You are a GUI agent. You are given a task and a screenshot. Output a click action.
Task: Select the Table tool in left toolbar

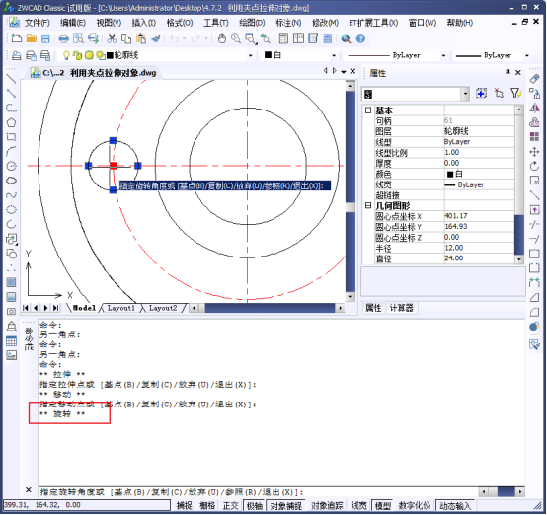pyautogui.click(x=12, y=341)
